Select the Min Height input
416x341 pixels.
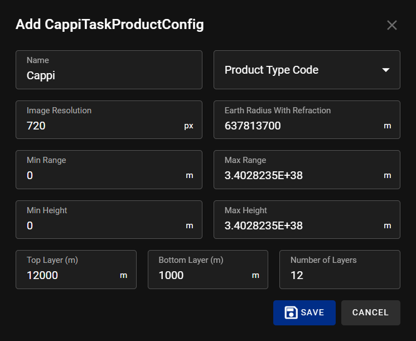click(x=103, y=226)
